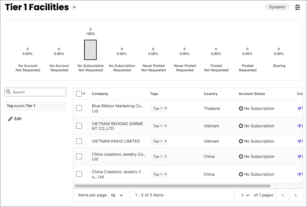Click the Edit filter button
The width and height of the screenshot is (307, 207).
point(15,119)
